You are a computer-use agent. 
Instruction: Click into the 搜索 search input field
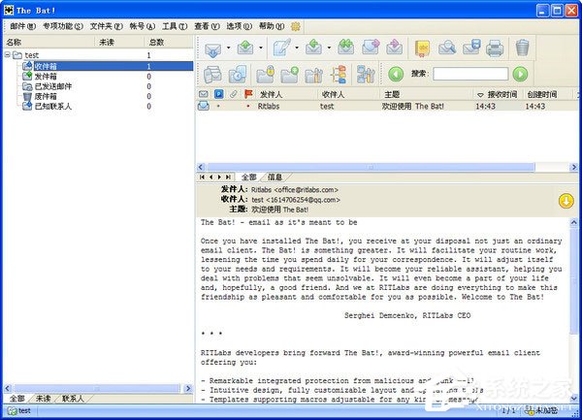(470, 74)
